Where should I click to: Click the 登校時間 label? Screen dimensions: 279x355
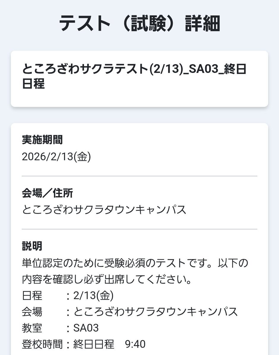pyautogui.click(x=42, y=344)
